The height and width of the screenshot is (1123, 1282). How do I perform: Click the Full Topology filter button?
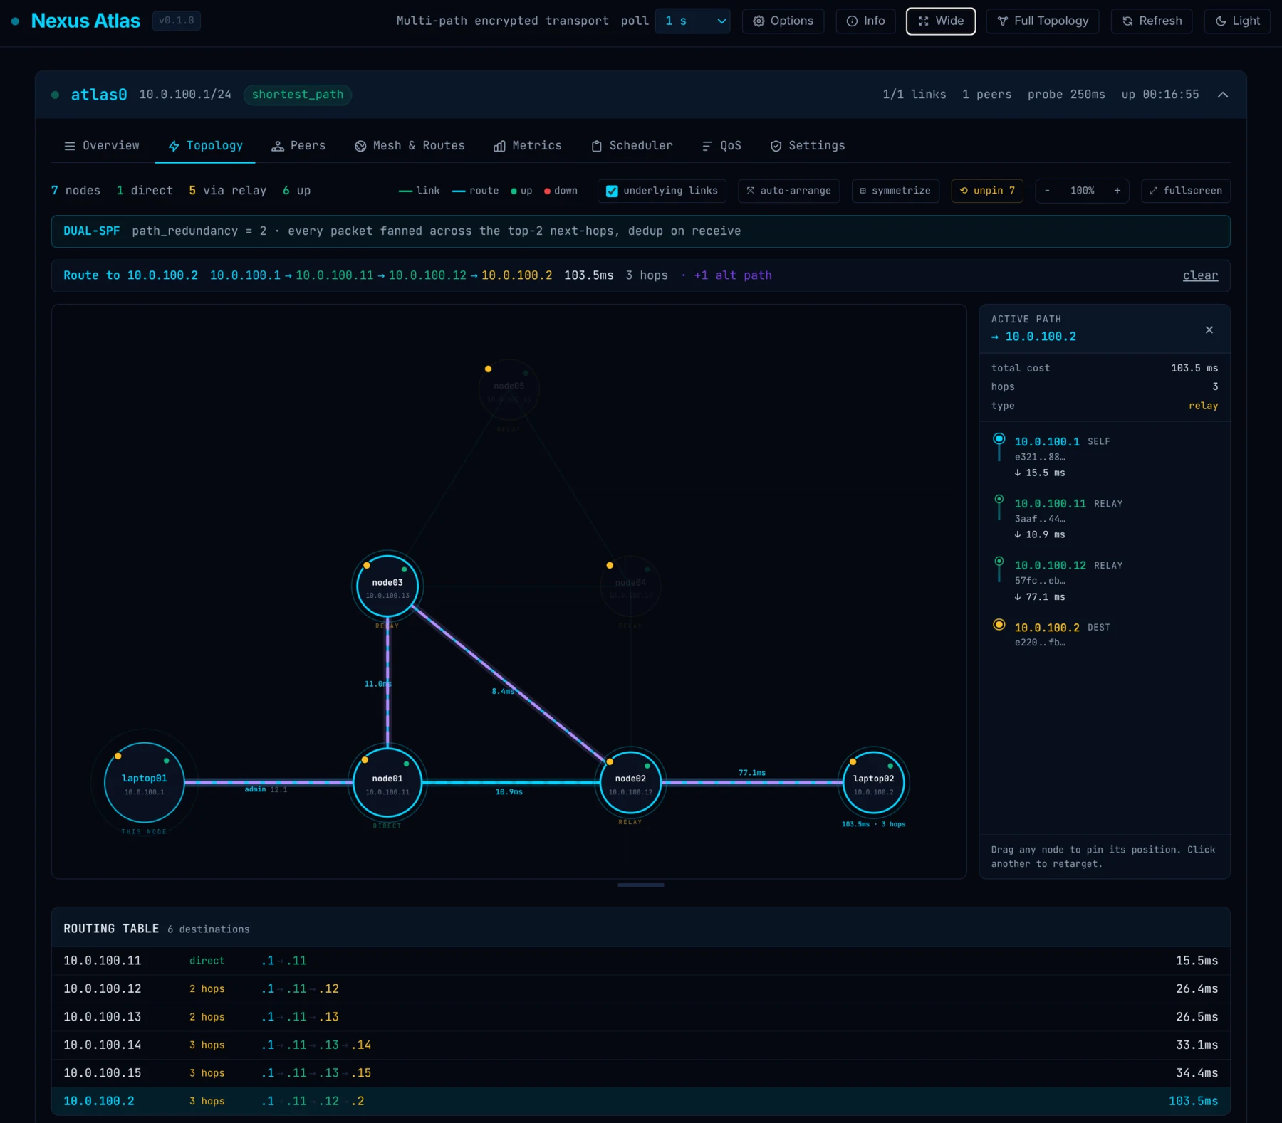1043,21
